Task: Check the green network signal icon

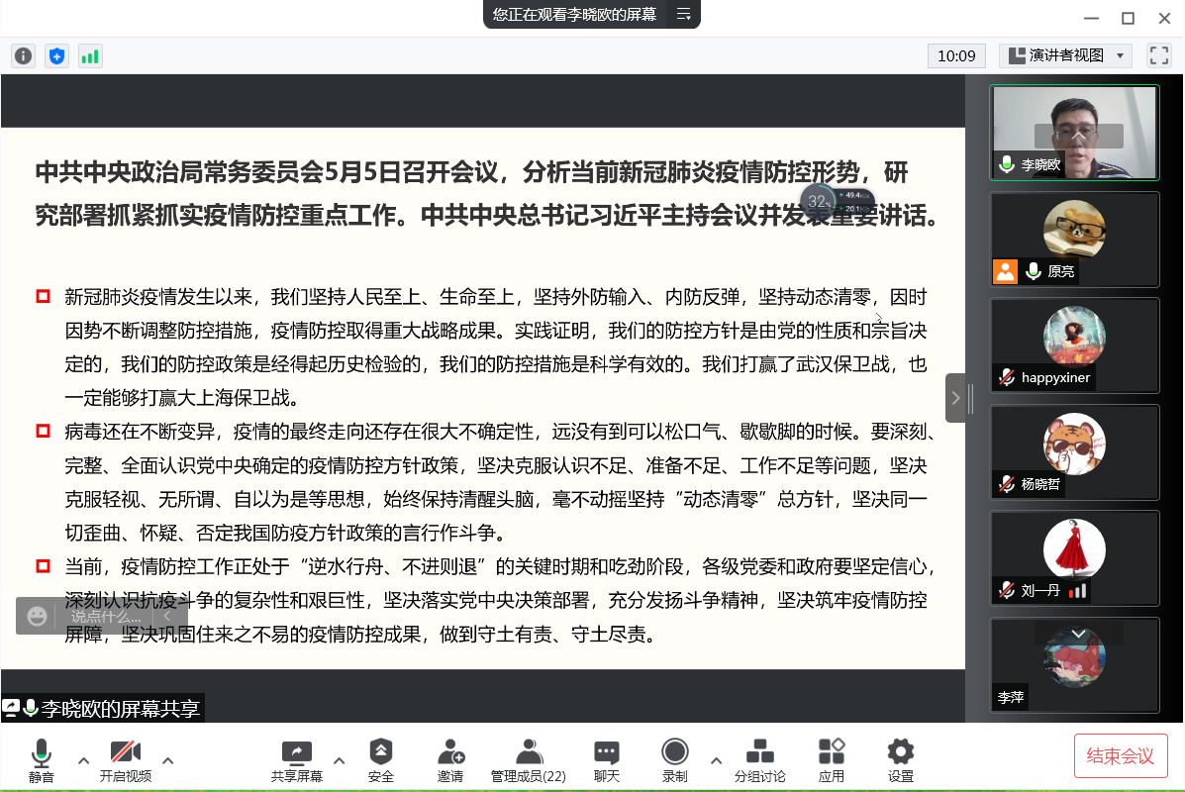Action: (90, 56)
